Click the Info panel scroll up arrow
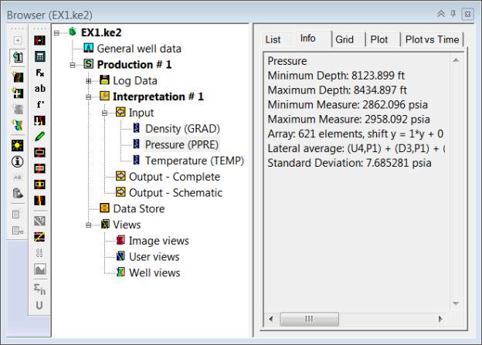Screen dimensions: 482x345 point(456,60)
